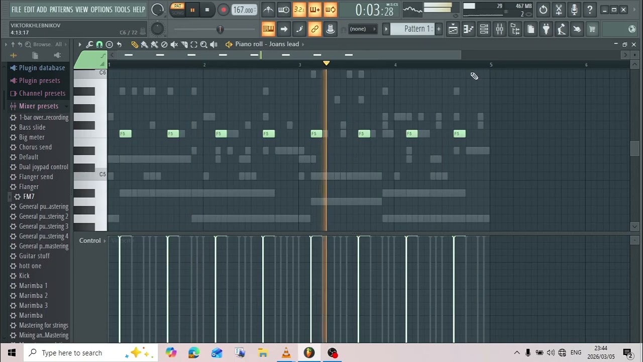Open the browser view button
Screen dimensions: 643x362
[515, 29]
